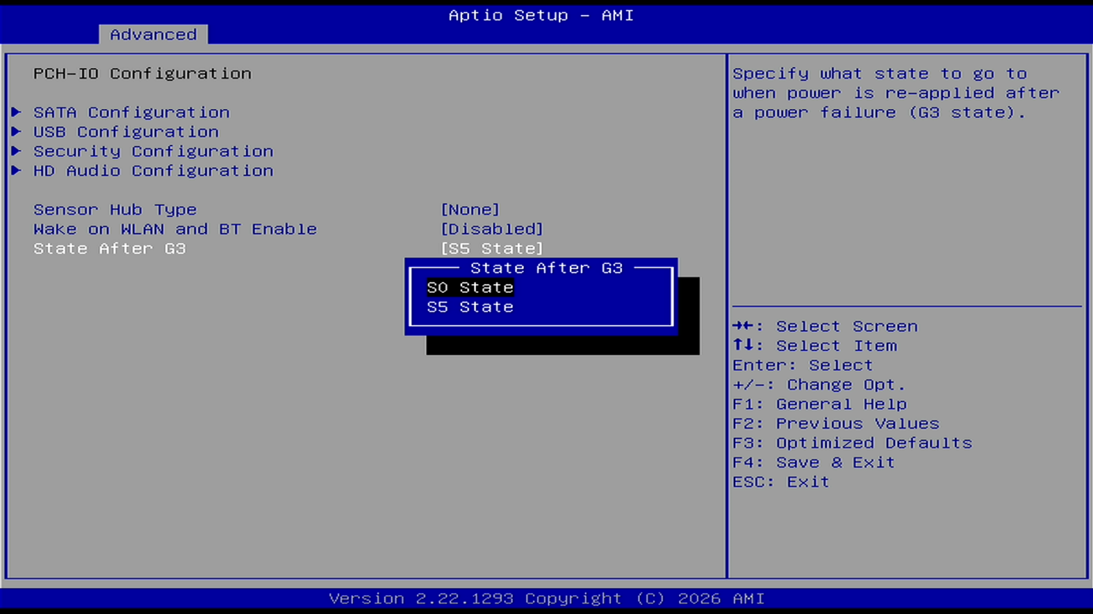Click the Aptio Setup - AMI title
1093x614 pixels.
[541, 15]
